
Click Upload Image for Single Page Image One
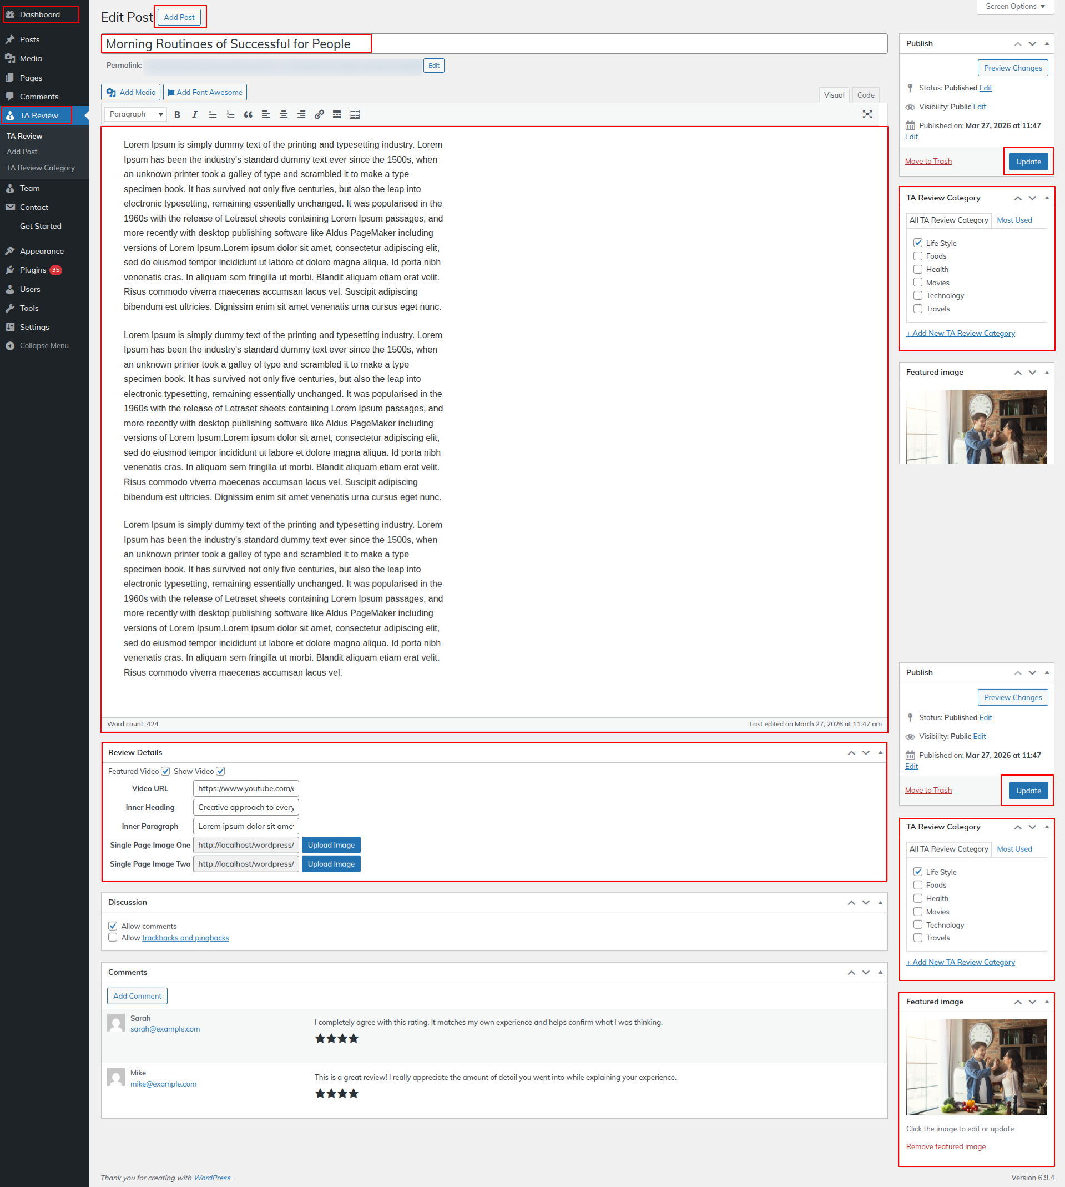coord(331,845)
